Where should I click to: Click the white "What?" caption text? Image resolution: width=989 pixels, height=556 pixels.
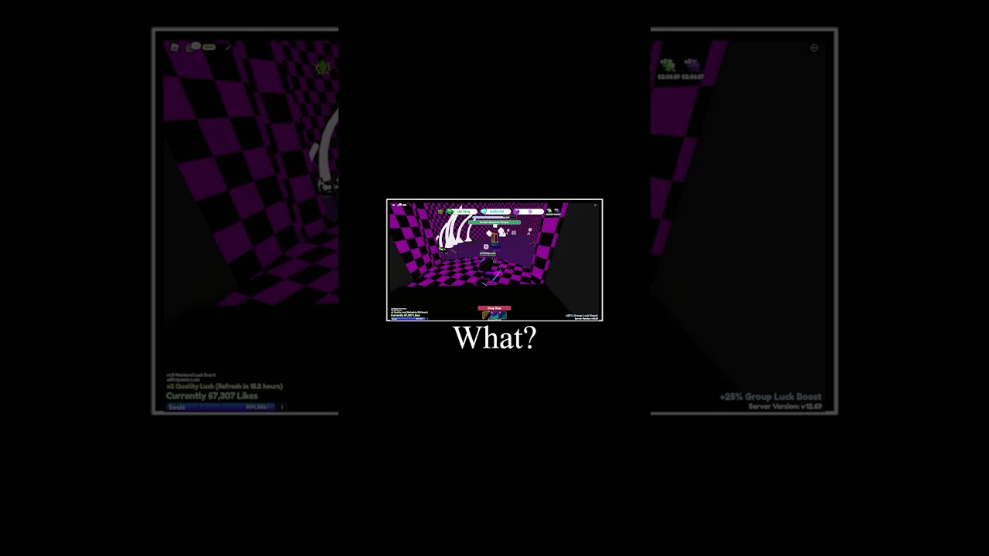[x=494, y=338]
